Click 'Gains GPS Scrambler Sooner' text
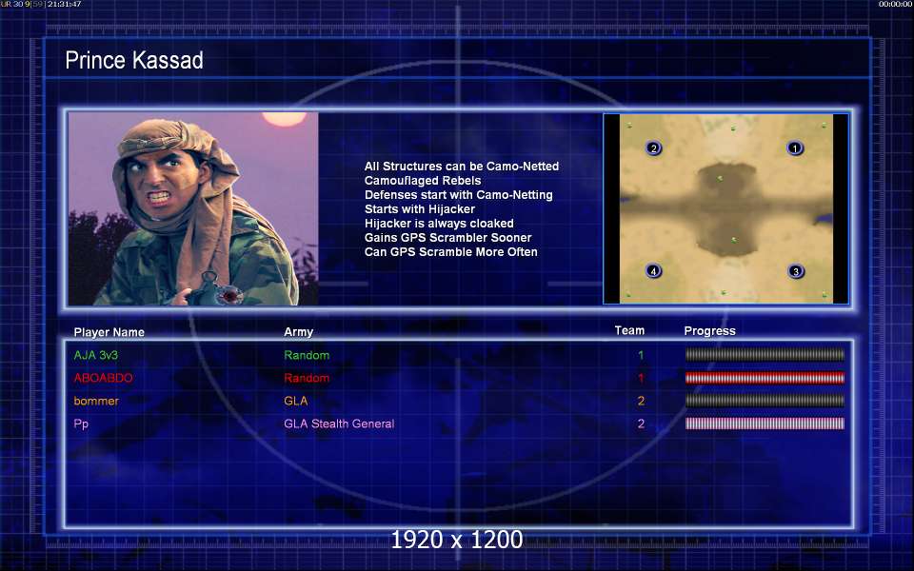The width and height of the screenshot is (914, 571). coord(448,238)
